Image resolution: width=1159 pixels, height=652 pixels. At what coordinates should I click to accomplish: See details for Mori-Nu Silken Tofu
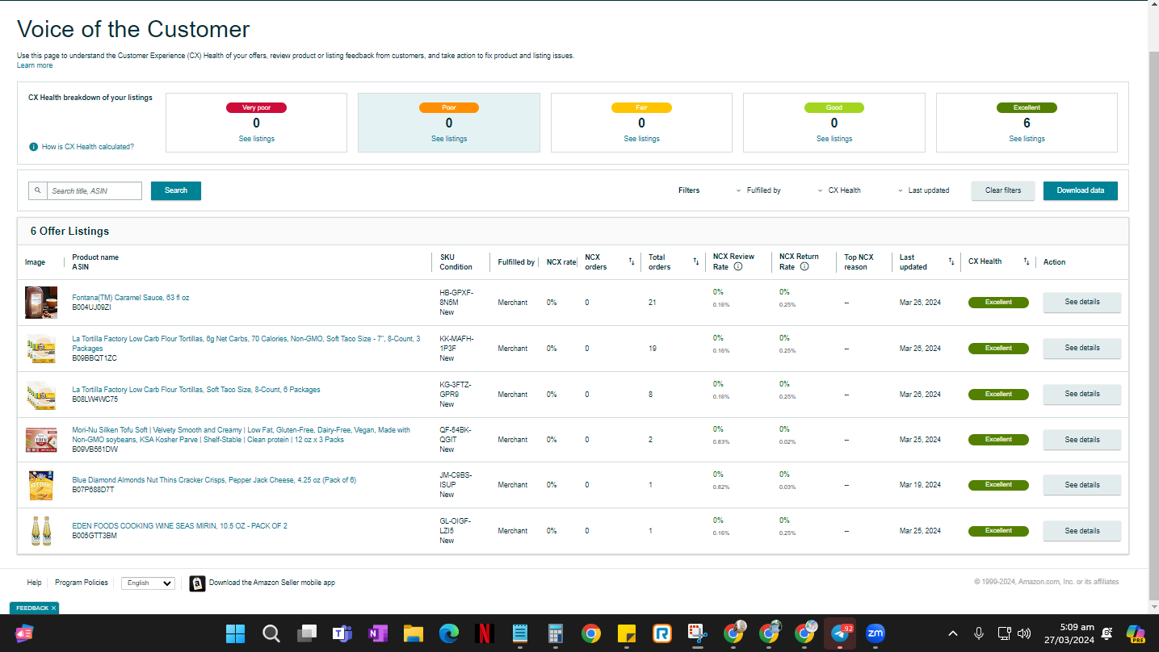point(1082,440)
